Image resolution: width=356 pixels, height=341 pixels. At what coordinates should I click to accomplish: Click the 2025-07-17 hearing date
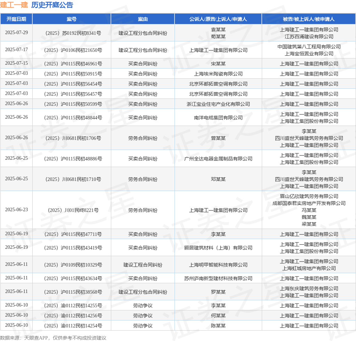coord(16,49)
